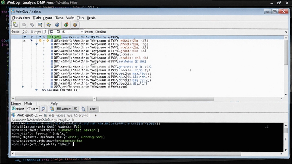
Task: Toggle the checkbox icon right of "N.-gra"
Action: [44, 32]
